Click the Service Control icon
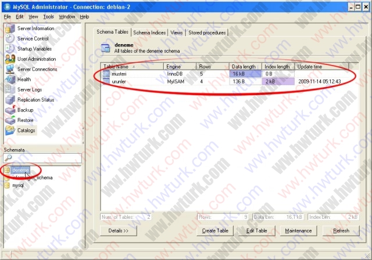The width and height of the screenshot is (372, 260). pyautogui.click(x=10, y=39)
